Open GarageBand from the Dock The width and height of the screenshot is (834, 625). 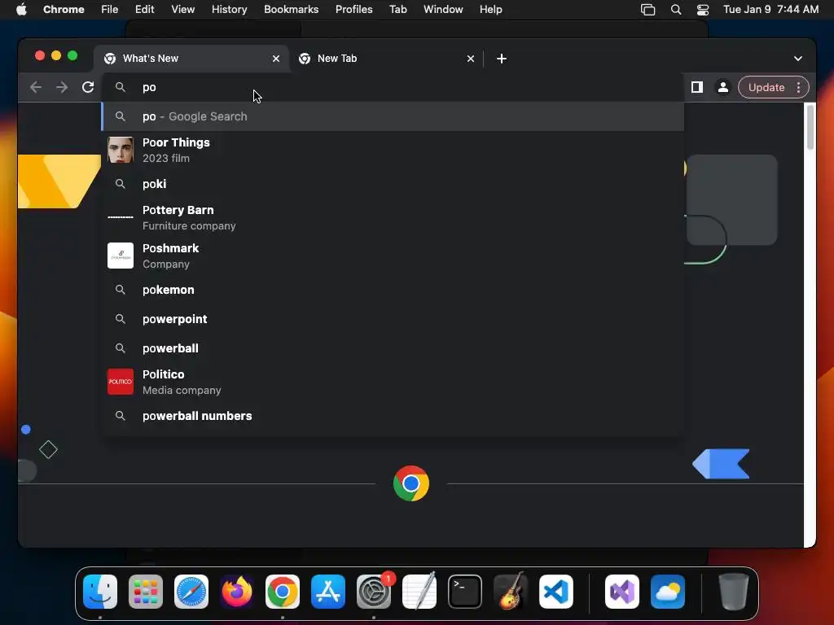click(x=511, y=592)
